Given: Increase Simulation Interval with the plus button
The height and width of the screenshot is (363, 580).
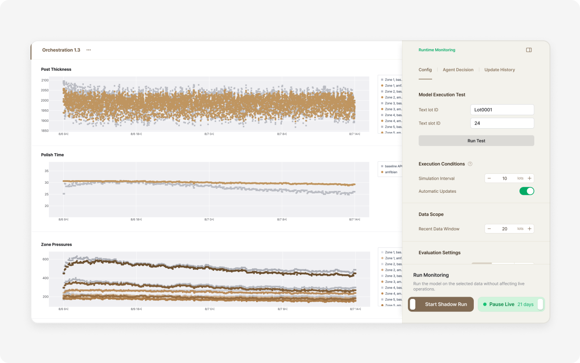Looking at the screenshot, I should 529,178.
